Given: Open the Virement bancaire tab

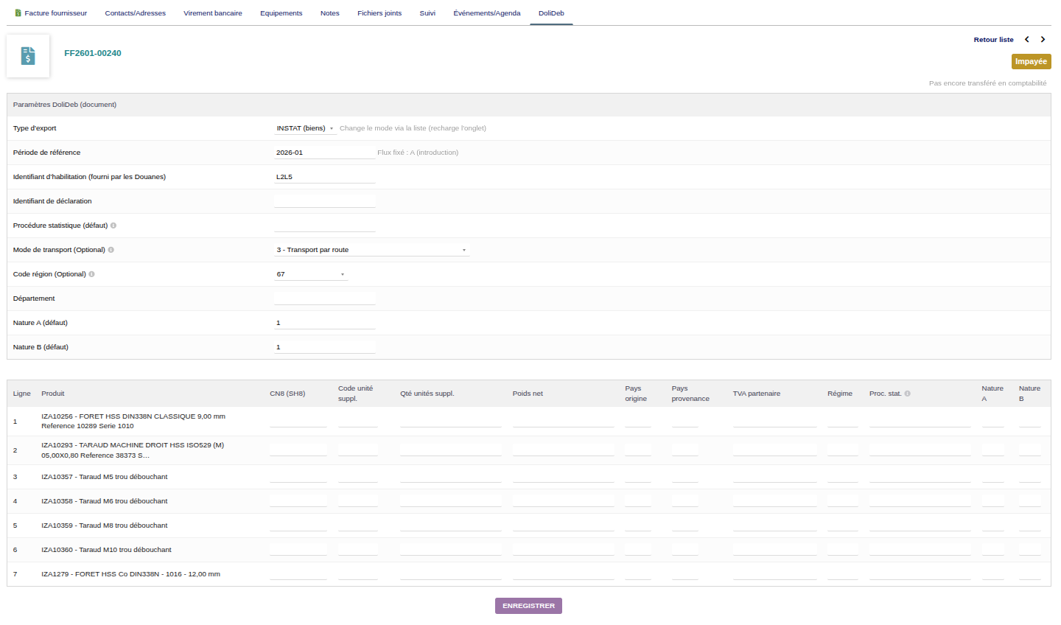Looking at the screenshot, I should point(213,13).
